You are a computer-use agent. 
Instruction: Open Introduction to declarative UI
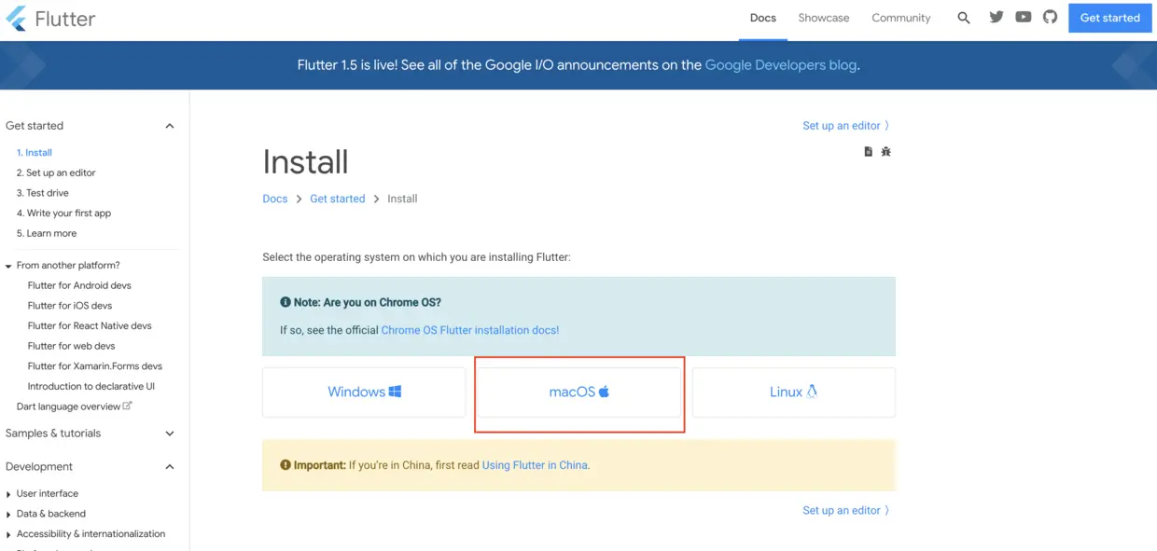point(91,387)
